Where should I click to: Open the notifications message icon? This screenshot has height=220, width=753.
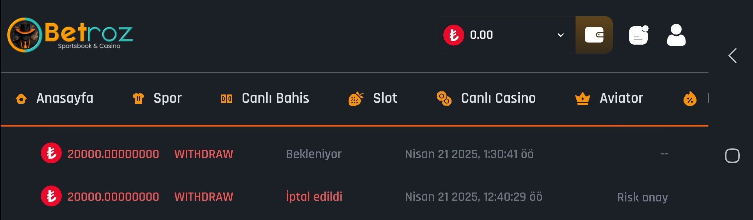639,35
